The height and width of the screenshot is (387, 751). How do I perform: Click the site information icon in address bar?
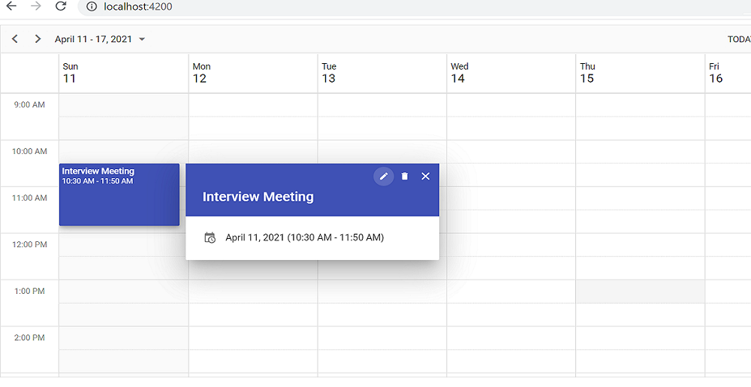click(92, 7)
